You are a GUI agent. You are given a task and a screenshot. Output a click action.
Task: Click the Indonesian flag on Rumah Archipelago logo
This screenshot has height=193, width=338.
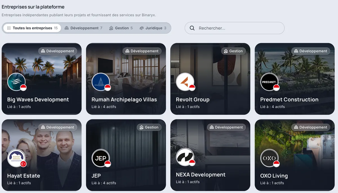108,87
